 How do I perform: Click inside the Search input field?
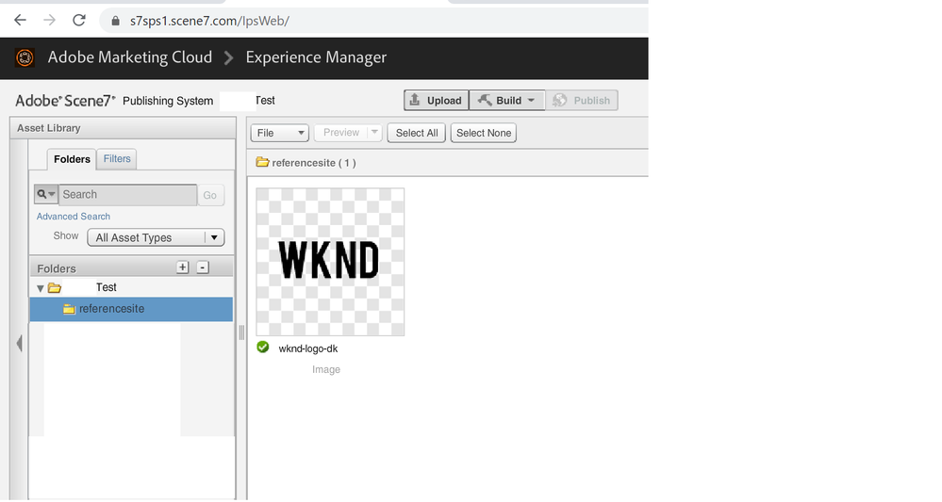click(x=127, y=194)
